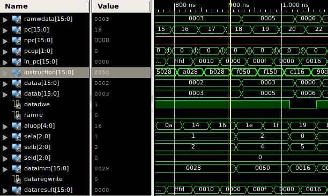The height and width of the screenshot is (196, 328).
Task: Click instruction waveform segment a028
Action: coord(190,72)
